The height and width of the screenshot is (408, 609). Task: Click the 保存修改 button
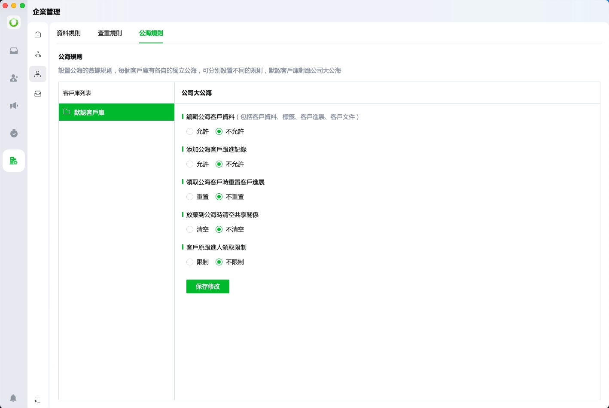pos(208,286)
